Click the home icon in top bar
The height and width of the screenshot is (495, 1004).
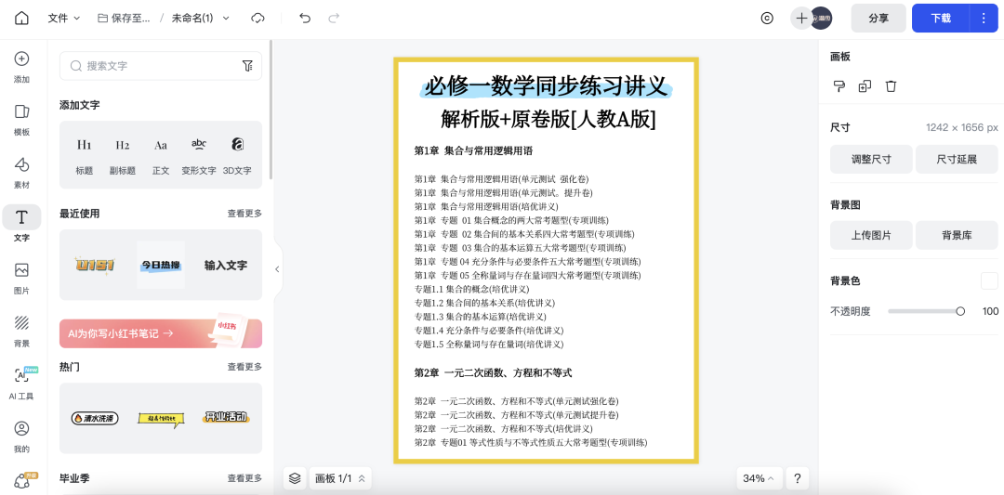[x=21, y=18]
